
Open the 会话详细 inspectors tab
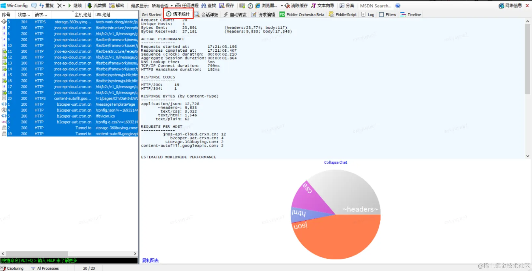coord(206,15)
